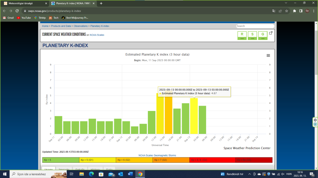318x178 pixels.
Task: Open the Chrome extensions puzzle icon
Action: coord(294,11)
